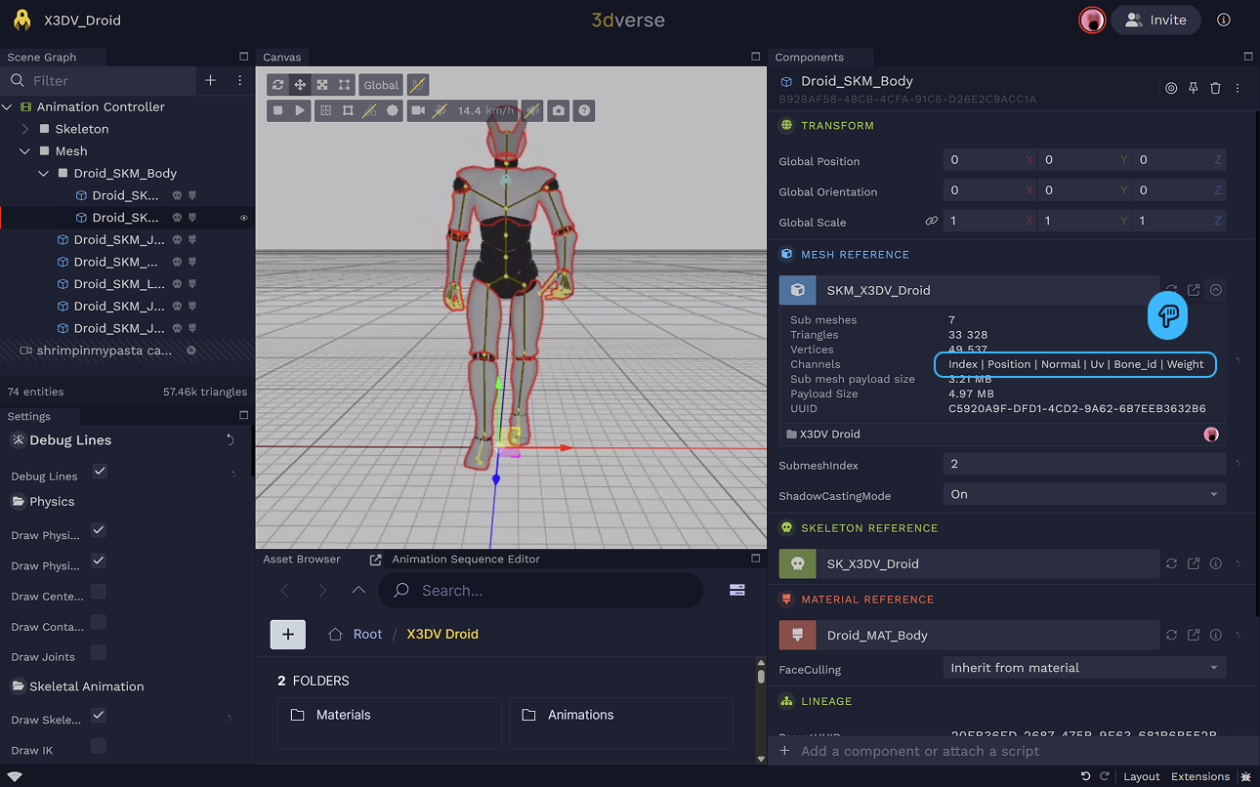Open the FaceCulling dropdown

[1083, 668]
